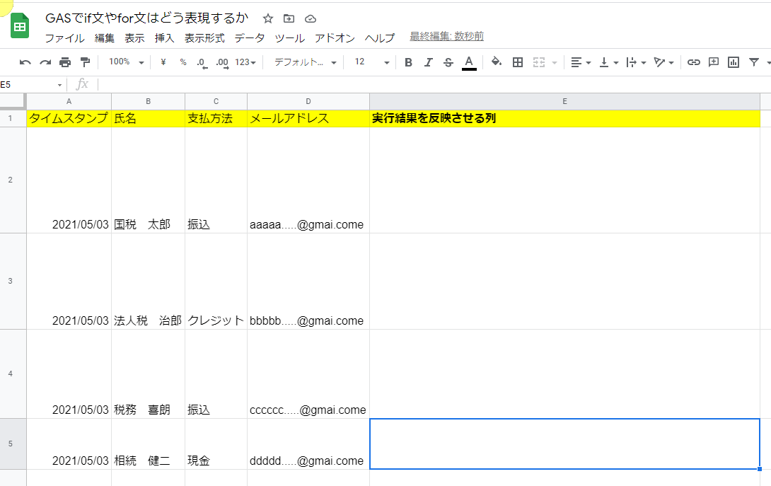771x486 pixels.
Task: Click the undo arrow icon
Action: click(25, 62)
